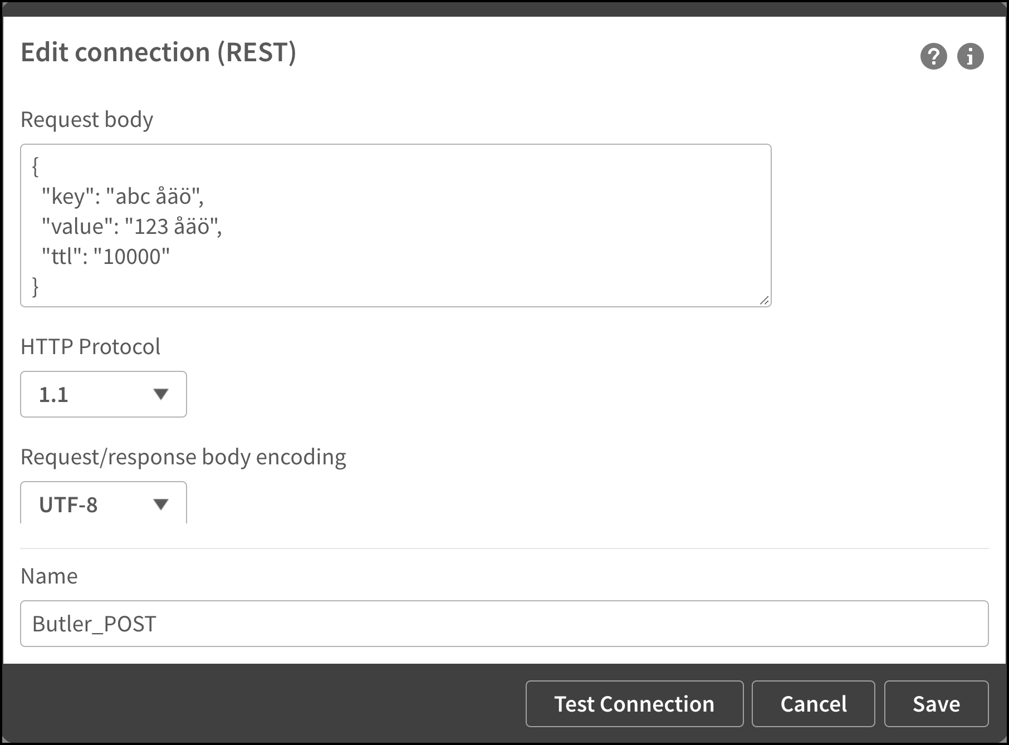Screen dimensions: 1009x745
Task: Click the Request body label
Action: click(87, 119)
